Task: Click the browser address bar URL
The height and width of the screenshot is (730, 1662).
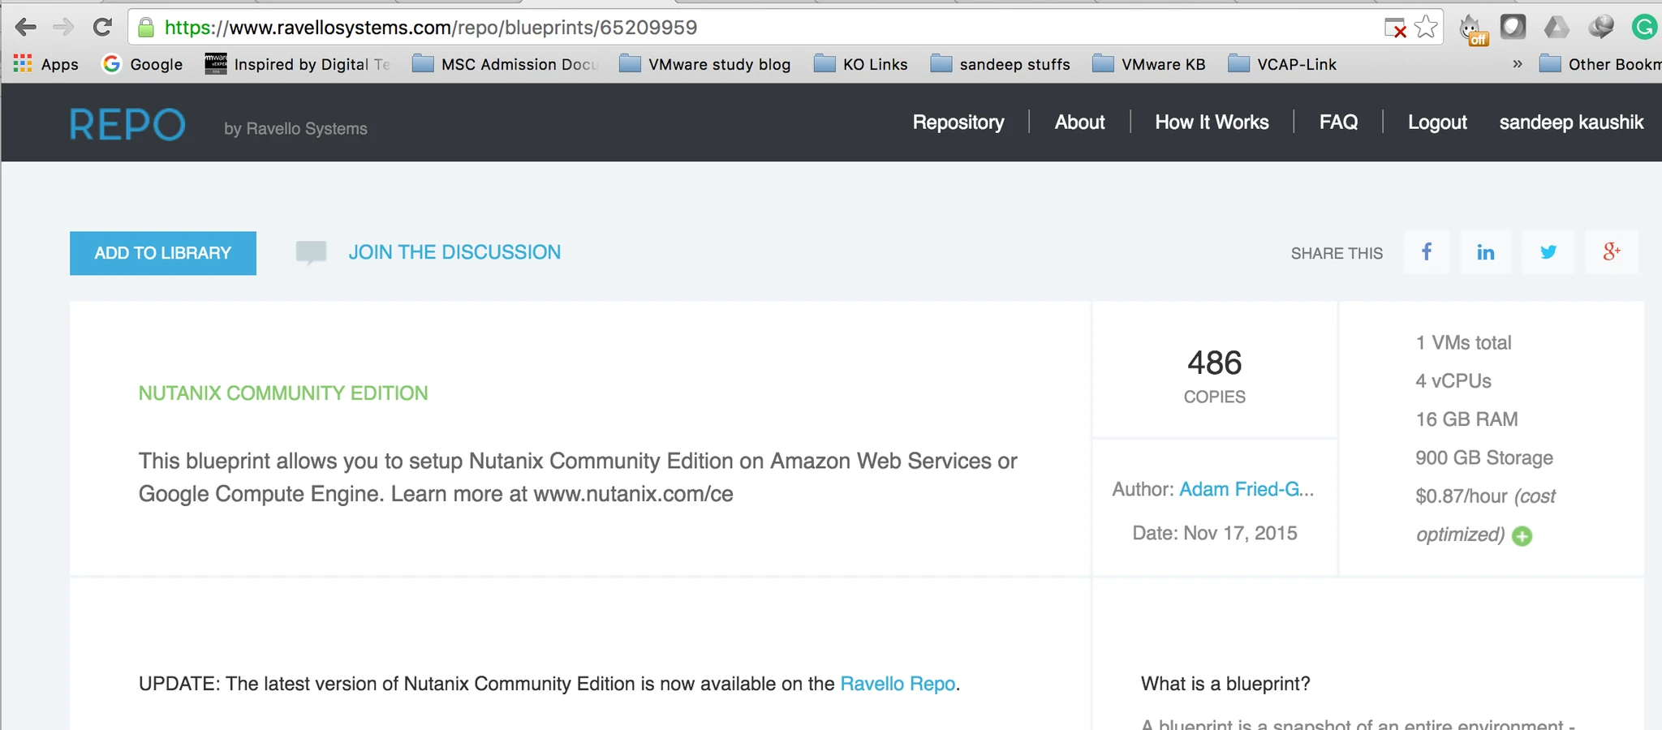Action: [x=431, y=28]
